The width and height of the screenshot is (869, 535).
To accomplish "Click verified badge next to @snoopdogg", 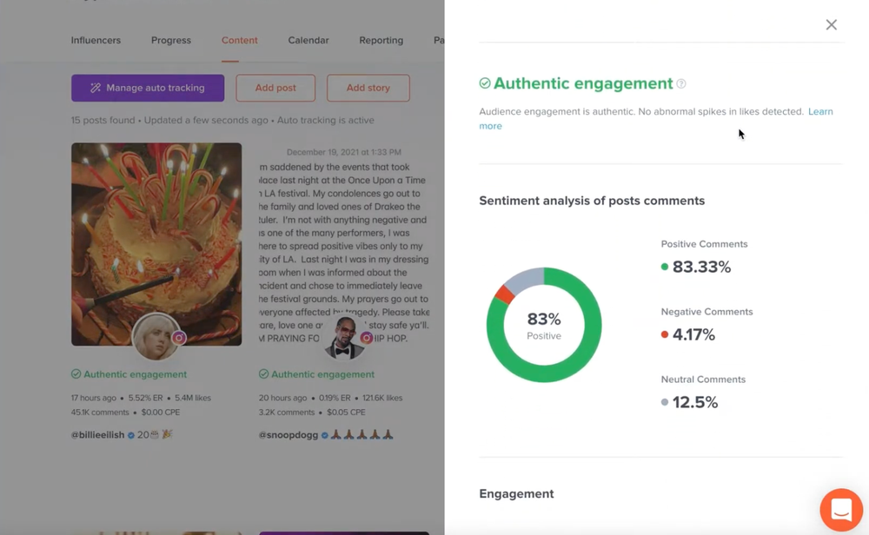I will (325, 435).
